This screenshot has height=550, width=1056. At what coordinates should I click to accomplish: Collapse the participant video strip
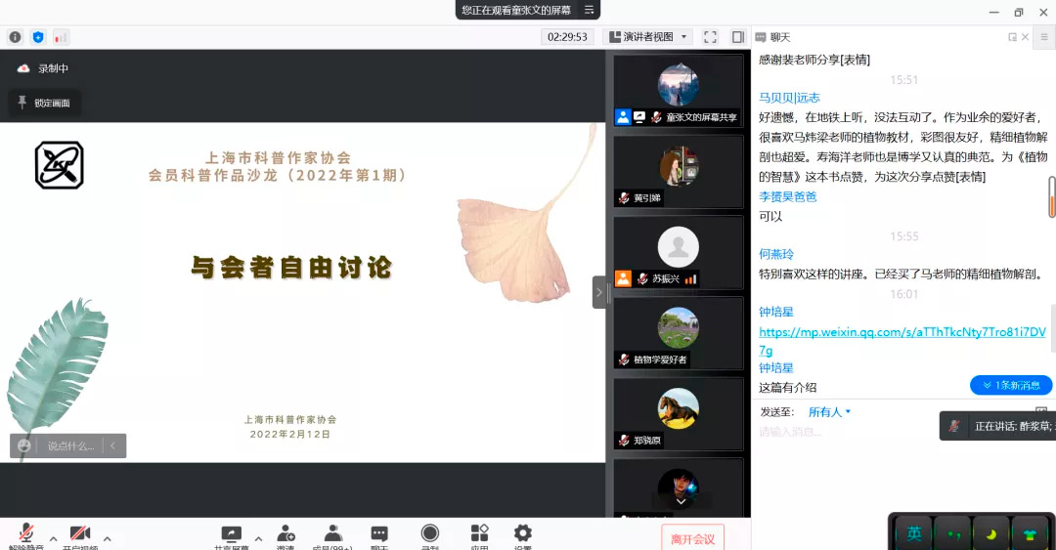(598, 292)
